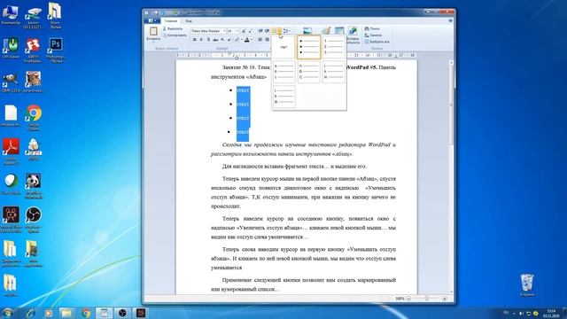
Task: Click the text highlight color icon
Action: (x=237, y=39)
